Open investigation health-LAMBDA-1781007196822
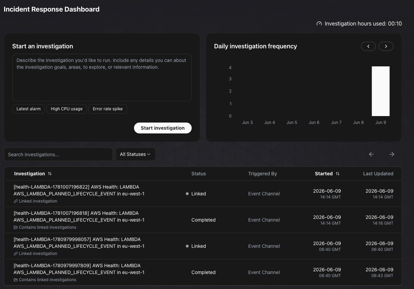 [x=79, y=190]
